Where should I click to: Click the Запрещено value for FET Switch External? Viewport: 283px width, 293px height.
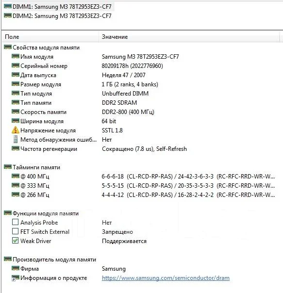(x=117, y=232)
